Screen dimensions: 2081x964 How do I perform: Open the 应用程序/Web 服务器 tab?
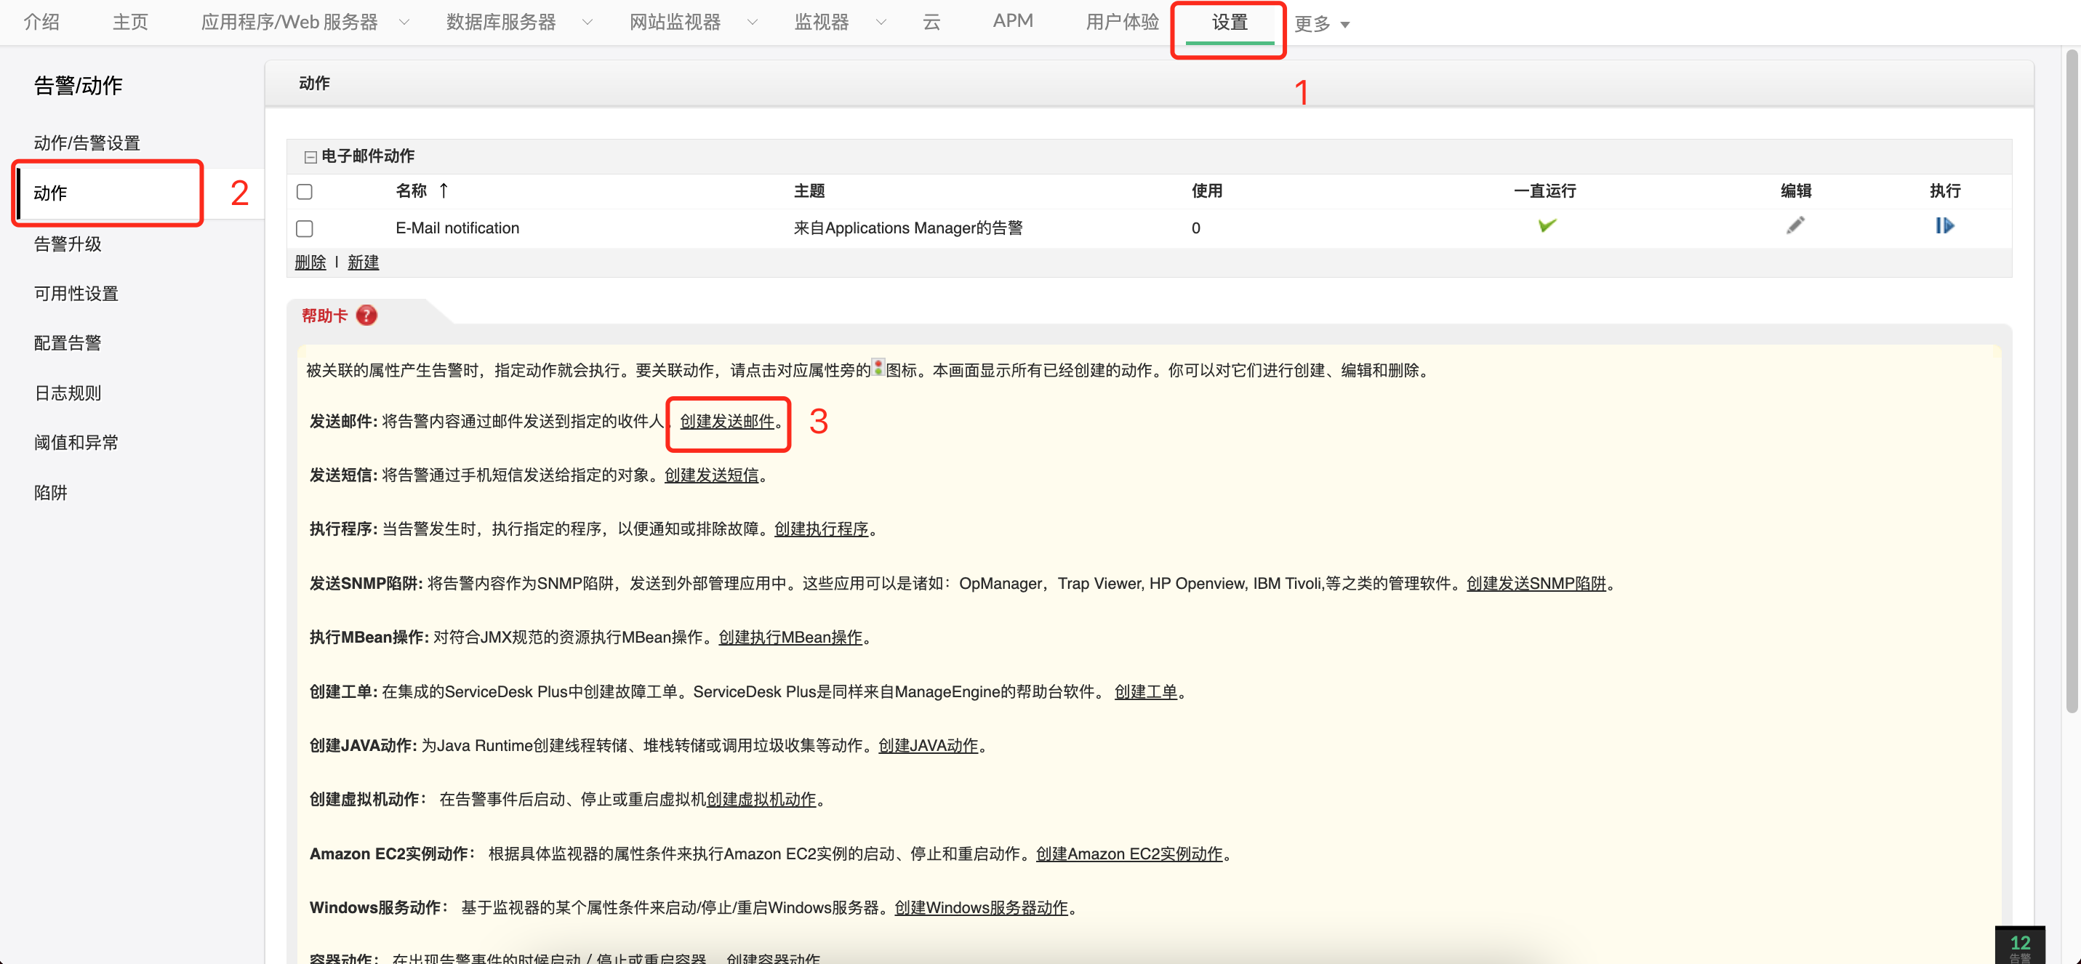(289, 22)
